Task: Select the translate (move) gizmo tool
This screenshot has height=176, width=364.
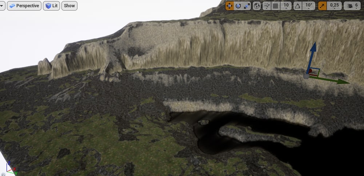Action: pyautogui.click(x=229, y=6)
